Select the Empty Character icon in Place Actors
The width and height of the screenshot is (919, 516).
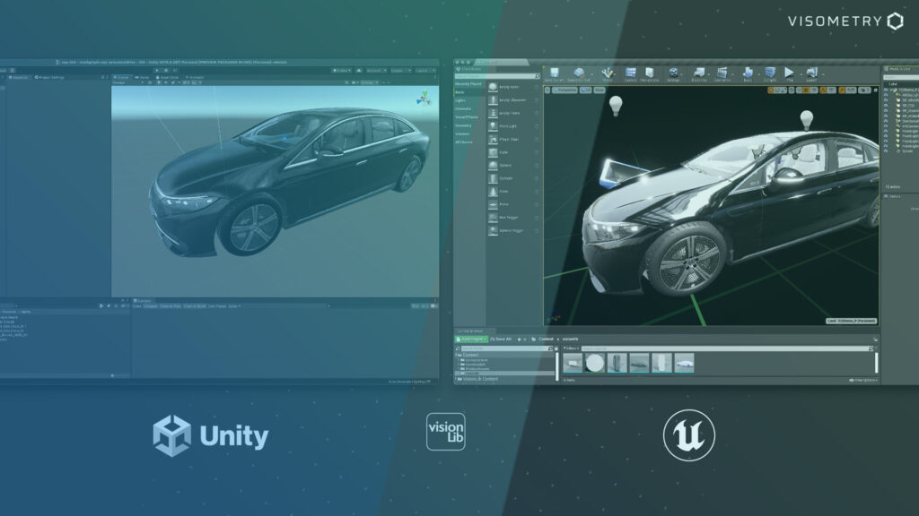pyautogui.click(x=493, y=100)
